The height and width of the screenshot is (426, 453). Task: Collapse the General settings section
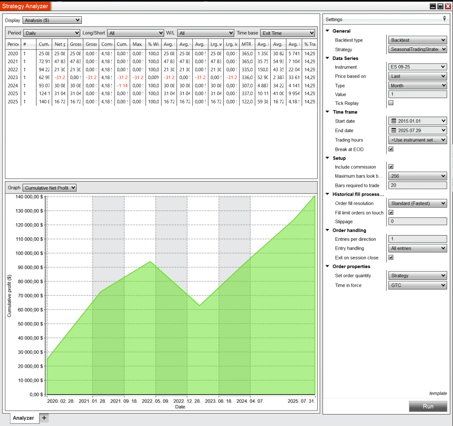coord(327,30)
